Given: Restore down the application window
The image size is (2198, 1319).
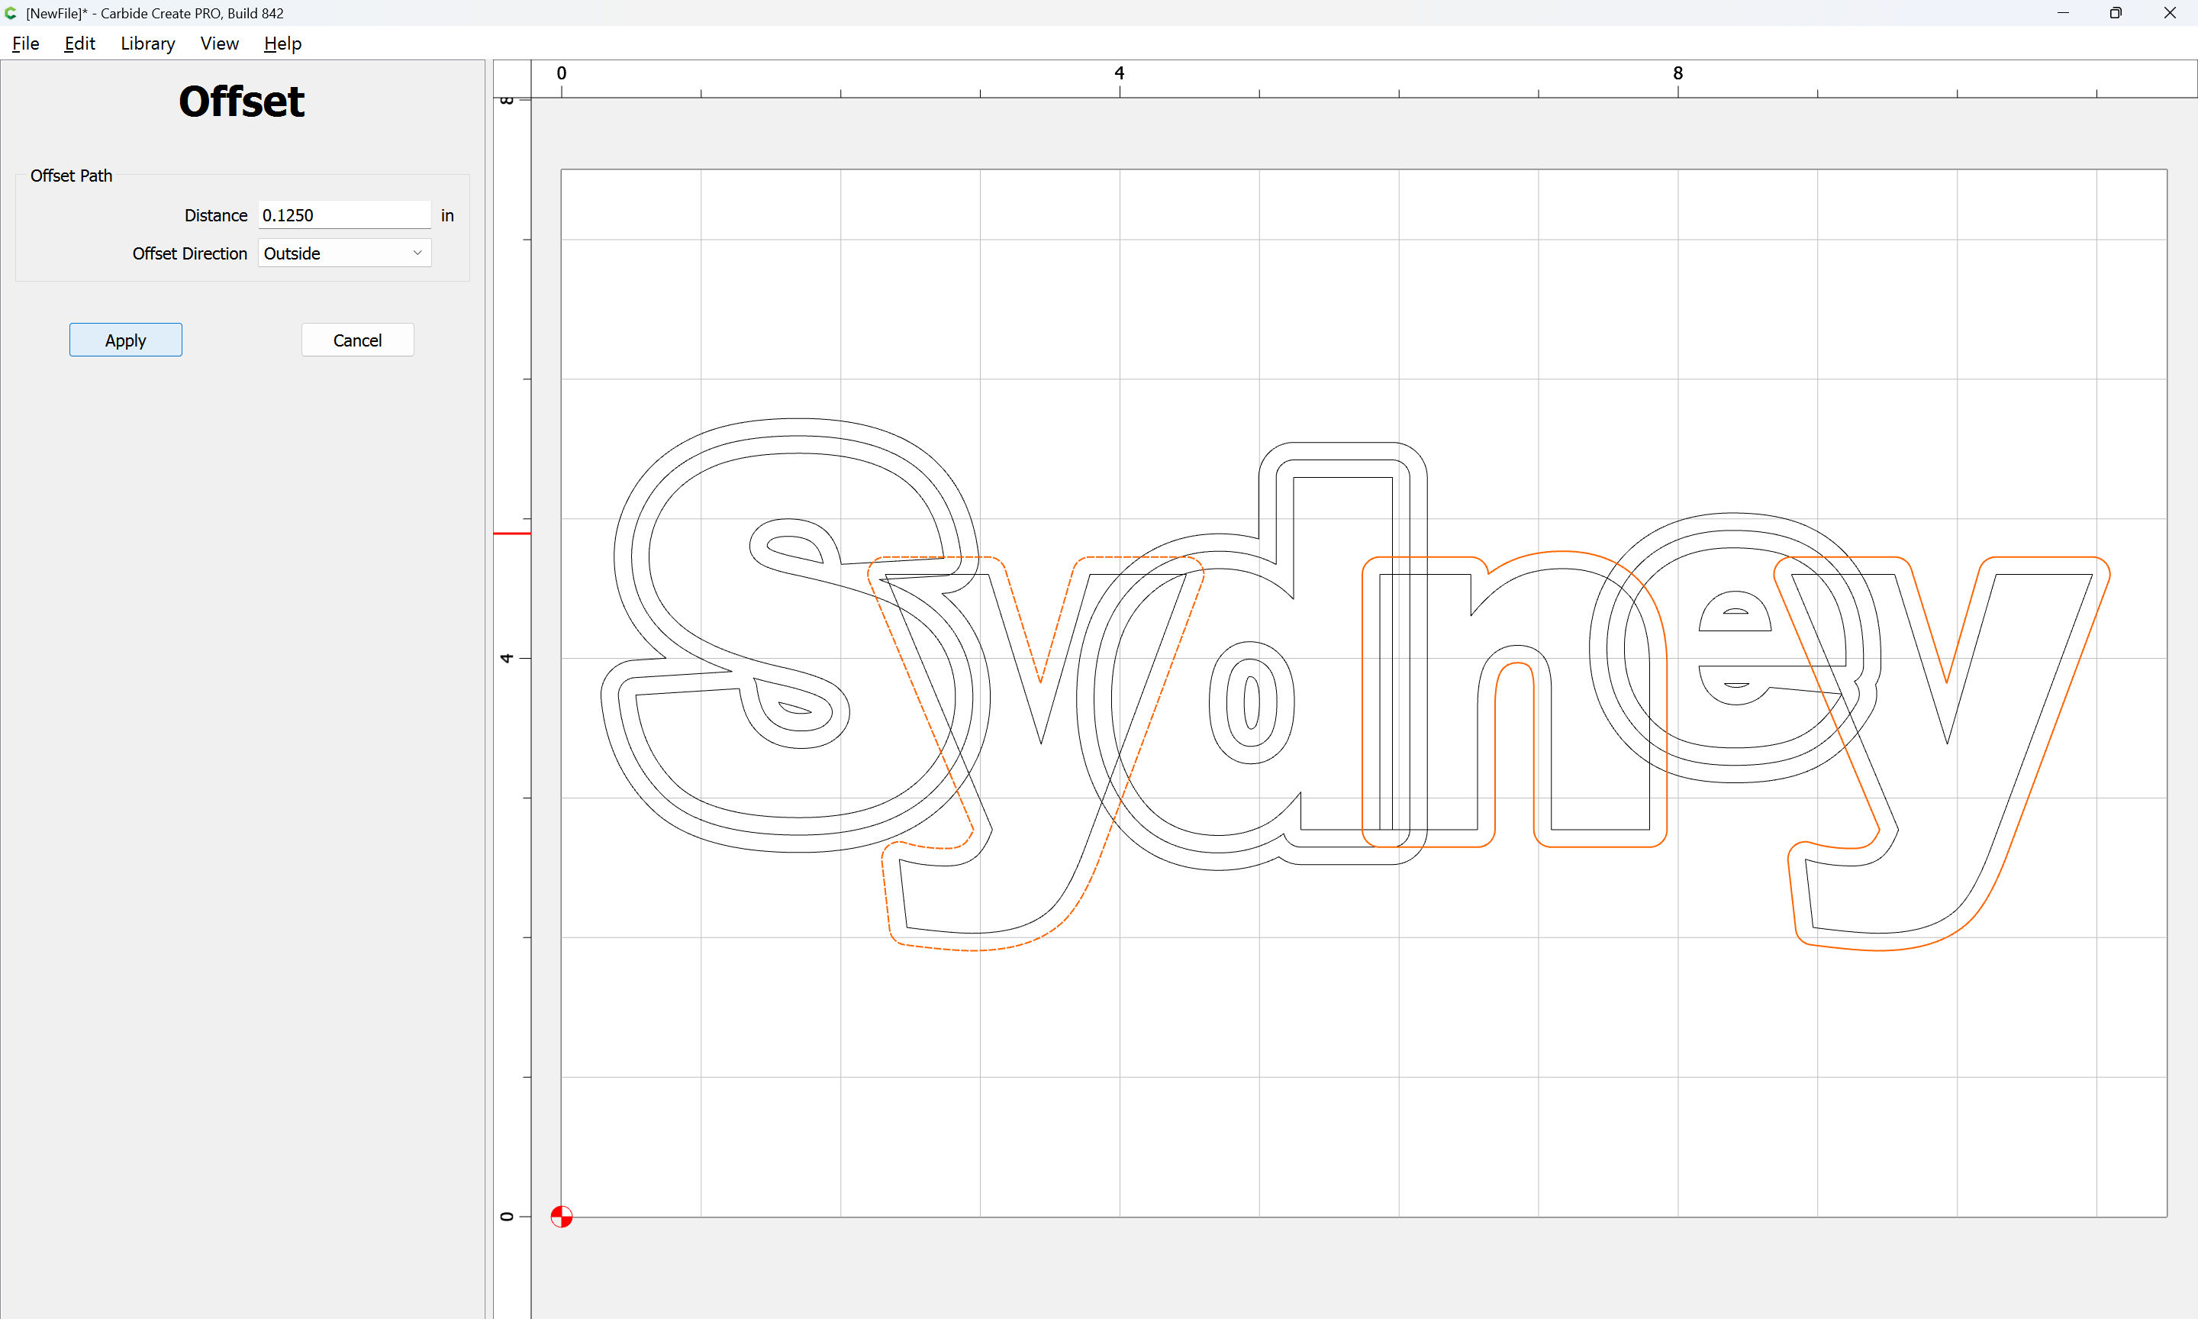Looking at the screenshot, I should tap(2116, 12).
